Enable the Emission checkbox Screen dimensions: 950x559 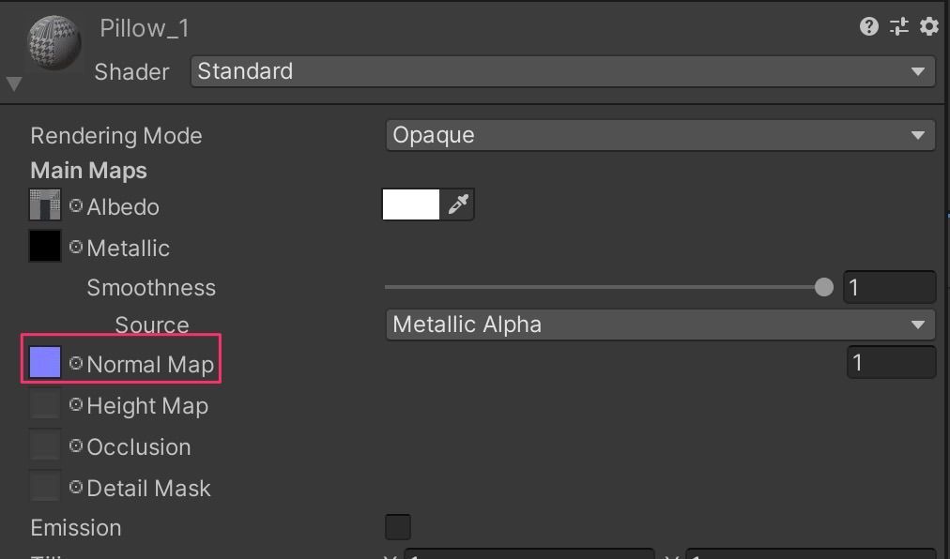(397, 527)
